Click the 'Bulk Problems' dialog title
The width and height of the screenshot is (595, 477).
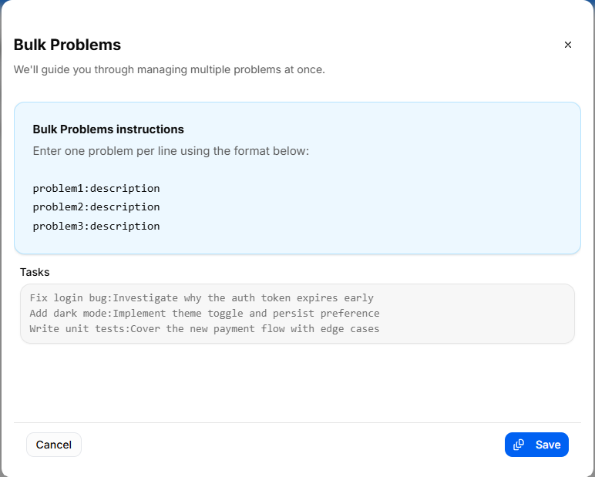67,45
